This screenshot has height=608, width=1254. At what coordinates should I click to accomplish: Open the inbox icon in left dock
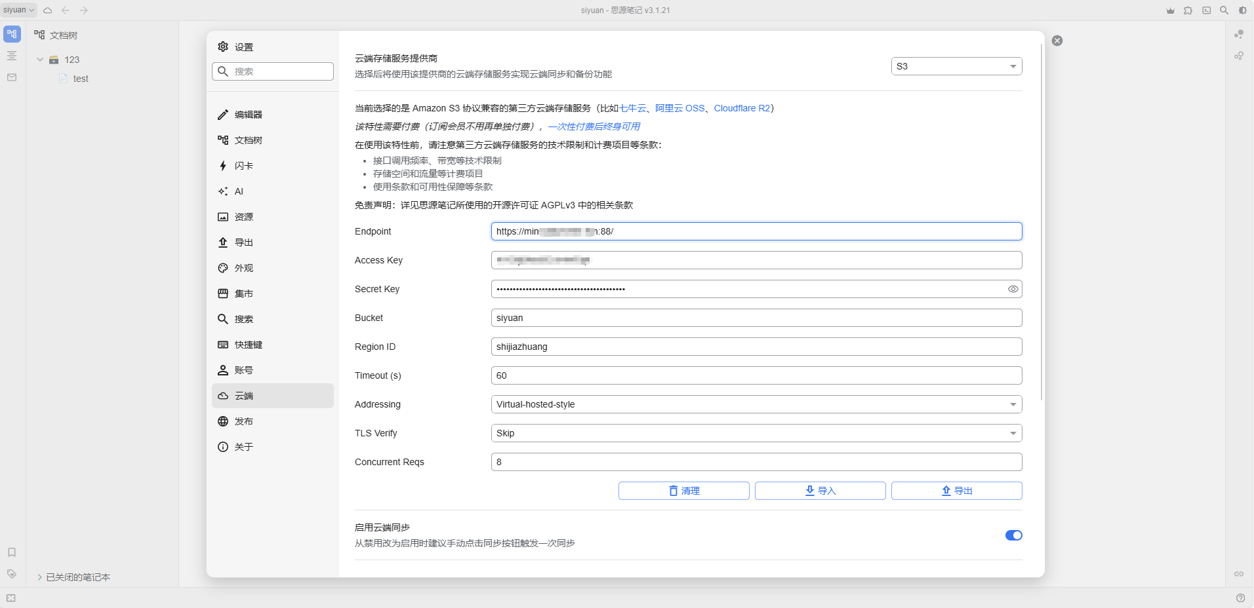point(12,77)
